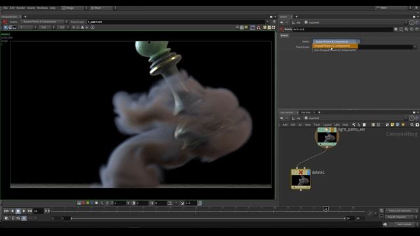Image resolution: width=420 pixels, height=236 pixels.
Task: Jump to first frame
Action: [x=6, y=211]
